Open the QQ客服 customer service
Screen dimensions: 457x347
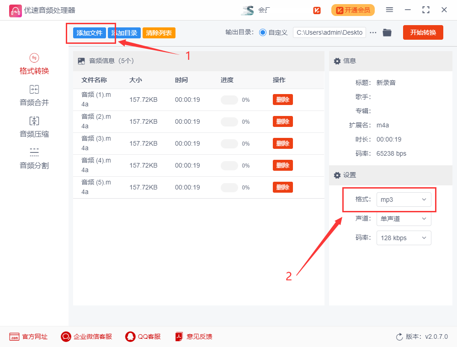tap(143, 336)
